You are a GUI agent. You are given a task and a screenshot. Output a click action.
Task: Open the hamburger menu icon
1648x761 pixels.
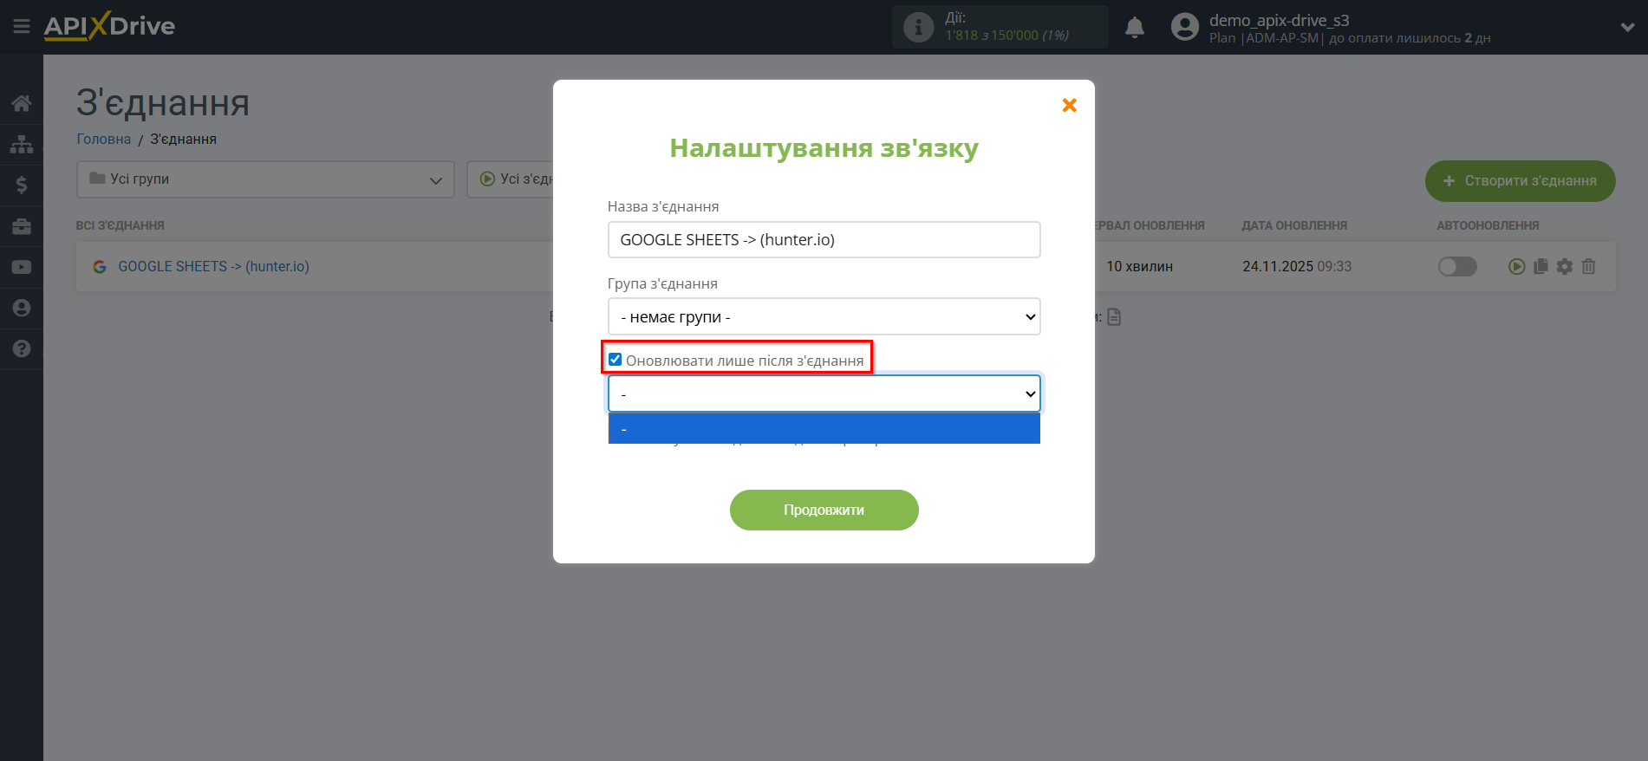[x=22, y=27]
